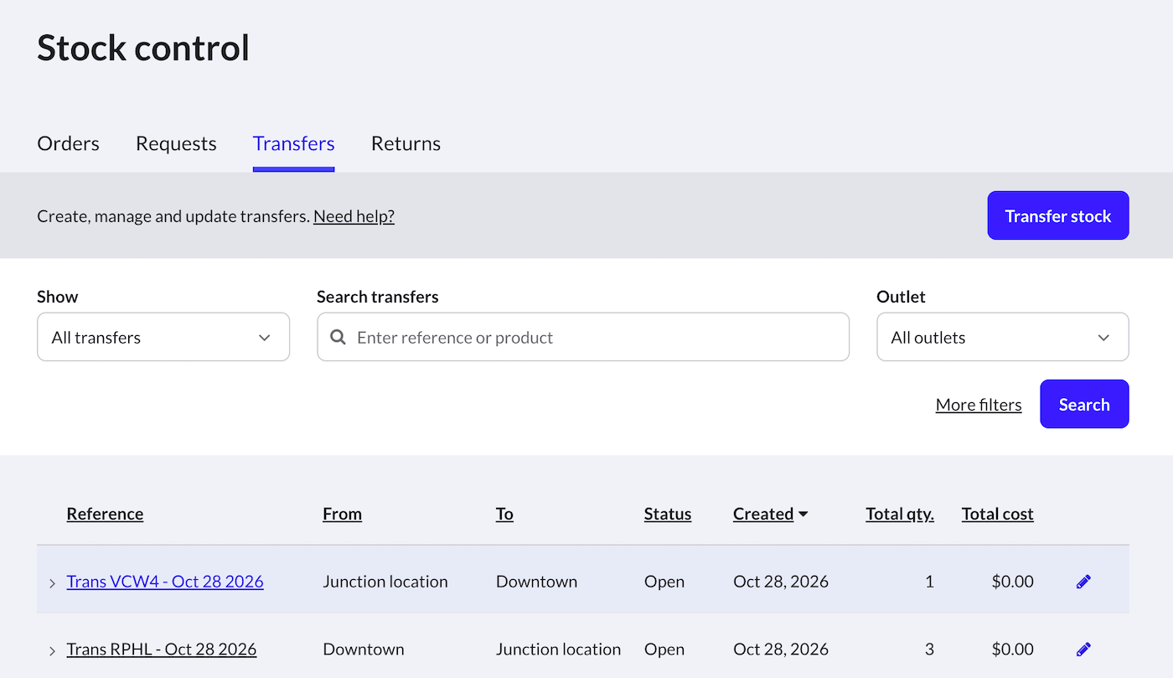Click the $0.00 cost in the RPHL row
The image size is (1173, 678).
(1012, 650)
